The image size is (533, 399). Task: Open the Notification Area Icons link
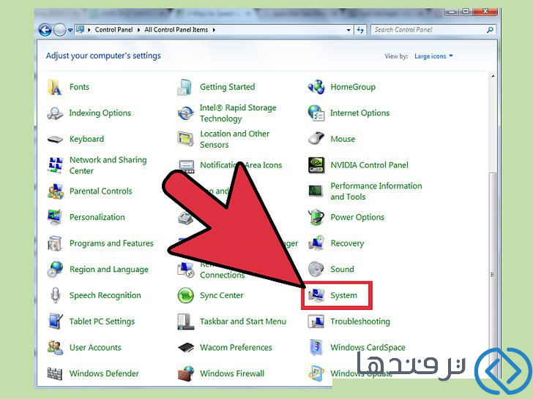coord(241,165)
